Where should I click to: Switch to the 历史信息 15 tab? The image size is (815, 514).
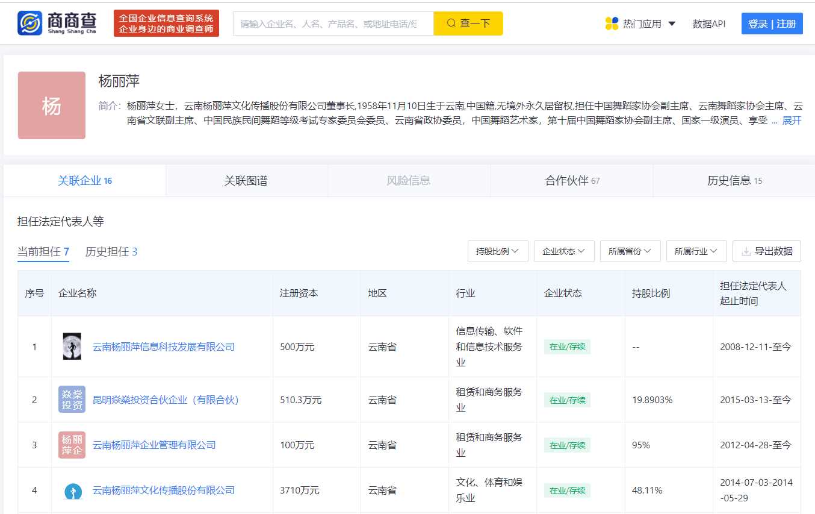point(735,181)
